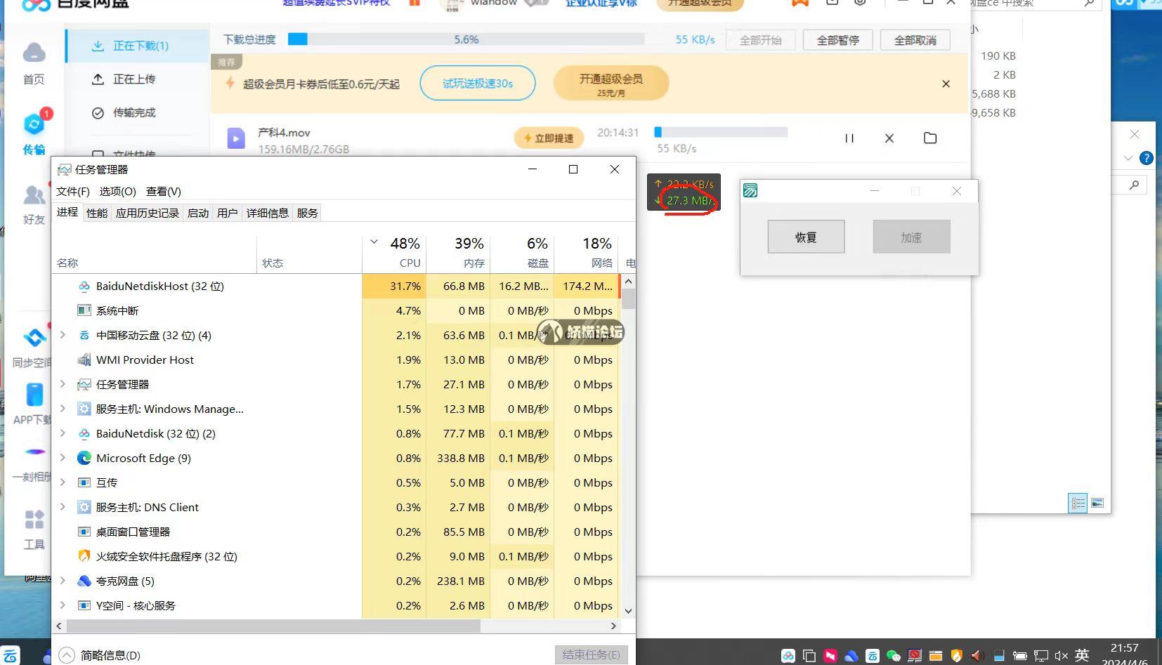Image resolution: width=1162 pixels, height=665 pixels.
Task: Collapse to 简略信息(D) view
Action: pos(100,655)
